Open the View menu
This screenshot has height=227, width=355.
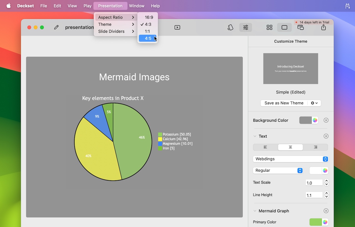72,6
